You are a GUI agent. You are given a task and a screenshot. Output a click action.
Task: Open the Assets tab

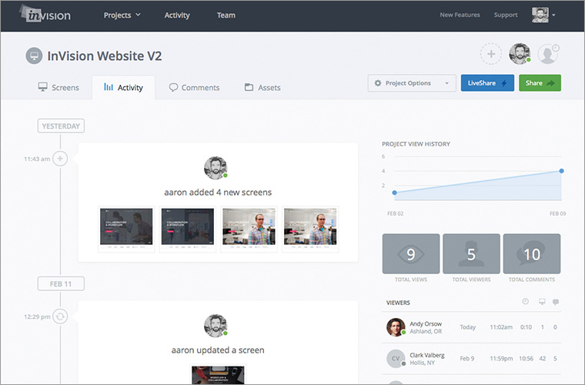[262, 88]
